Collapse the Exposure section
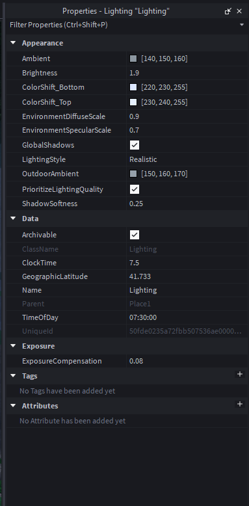 coord(13,346)
